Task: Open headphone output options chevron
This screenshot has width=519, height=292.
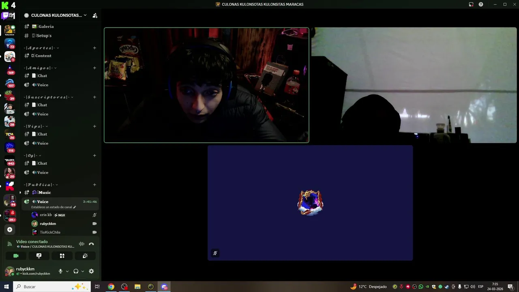Action: (x=83, y=271)
